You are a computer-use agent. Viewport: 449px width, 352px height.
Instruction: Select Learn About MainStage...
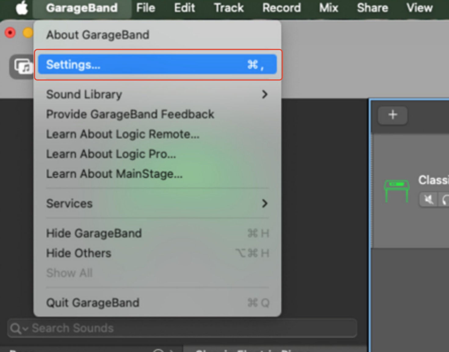[157, 174]
